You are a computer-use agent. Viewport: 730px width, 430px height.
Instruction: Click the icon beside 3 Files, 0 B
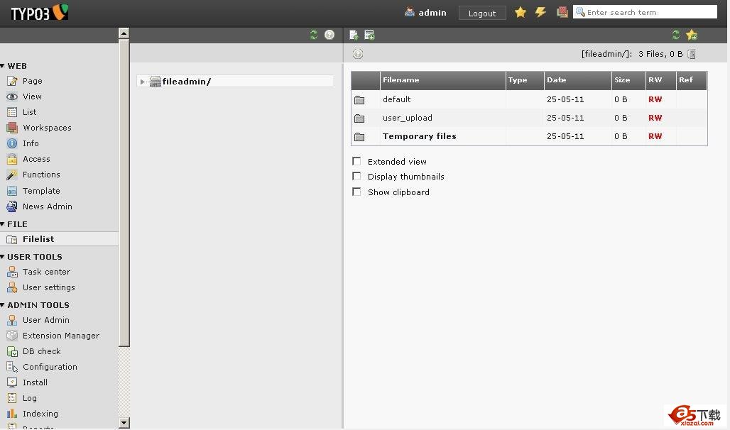[x=692, y=54]
